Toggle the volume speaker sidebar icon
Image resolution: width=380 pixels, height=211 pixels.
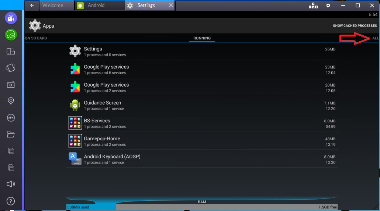coord(11,184)
